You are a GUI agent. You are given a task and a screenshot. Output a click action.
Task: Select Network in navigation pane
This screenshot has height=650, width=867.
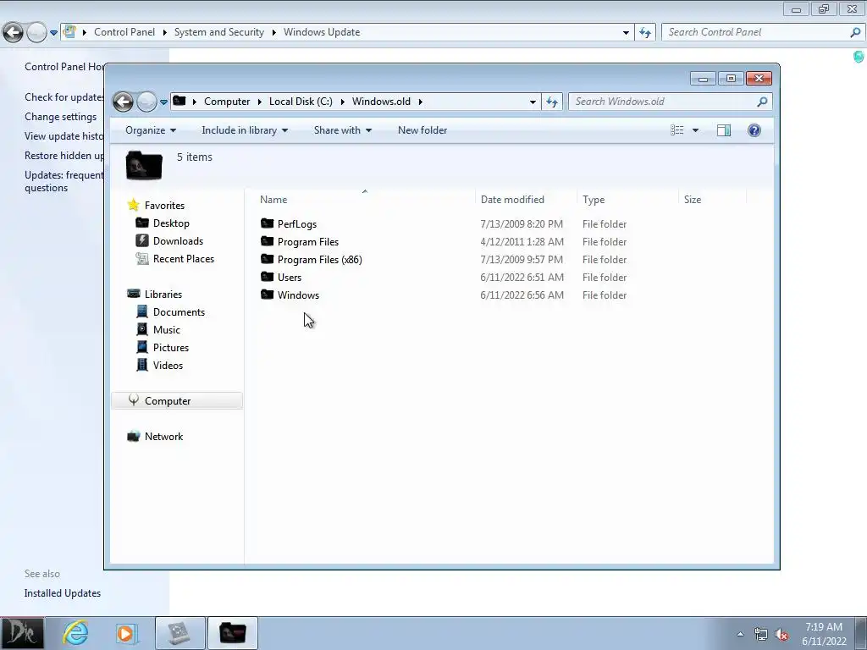point(163,437)
